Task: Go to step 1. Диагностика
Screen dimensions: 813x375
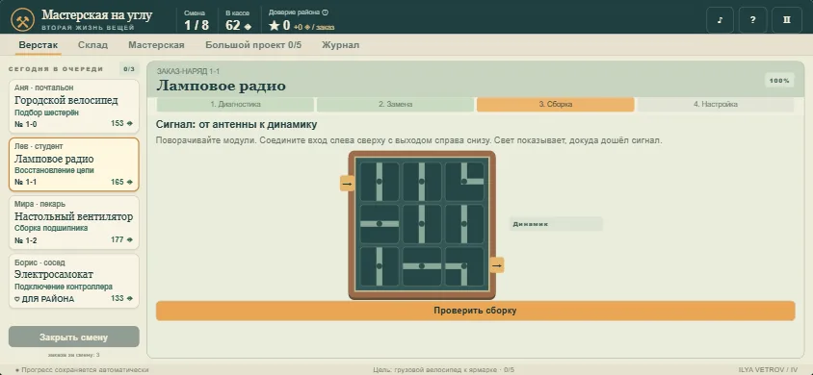Action: [x=235, y=104]
